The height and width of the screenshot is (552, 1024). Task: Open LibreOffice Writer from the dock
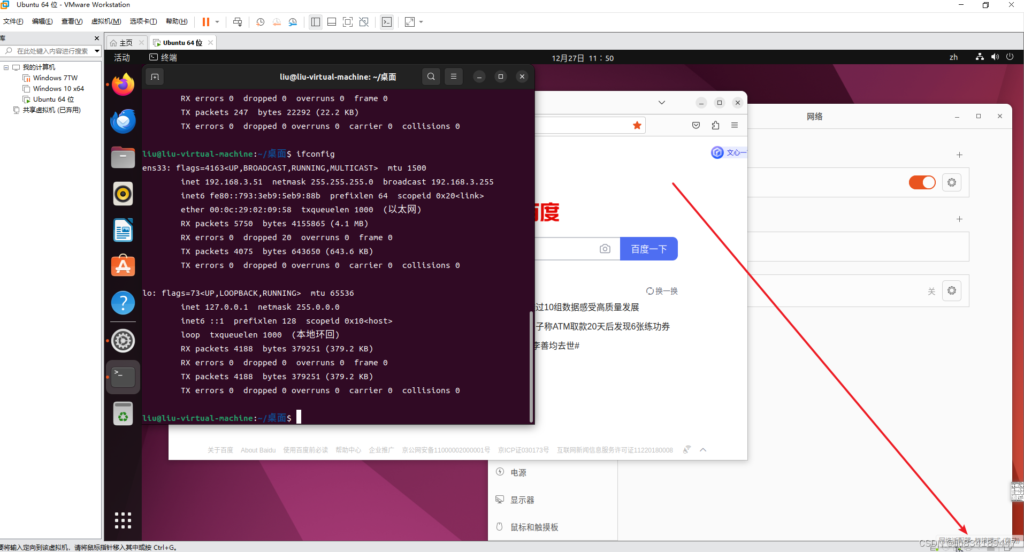(123, 230)
